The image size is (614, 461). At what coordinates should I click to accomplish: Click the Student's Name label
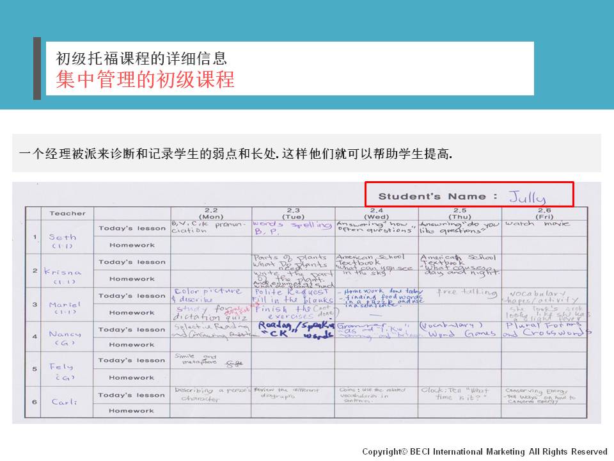click(x=437, y=197)
